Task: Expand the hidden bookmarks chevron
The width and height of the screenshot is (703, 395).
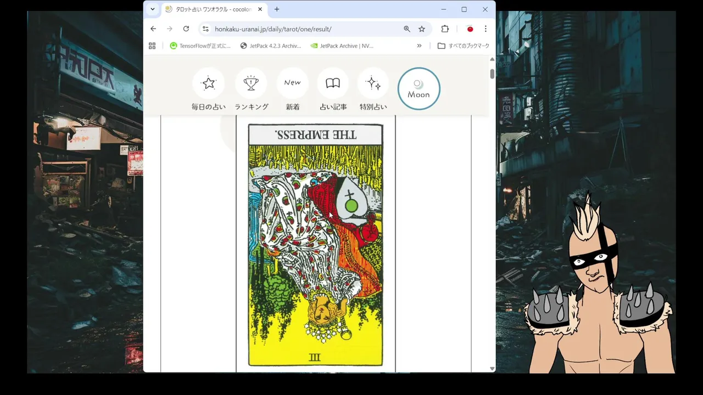Action: pyautogui.click(x=419, y=46)
